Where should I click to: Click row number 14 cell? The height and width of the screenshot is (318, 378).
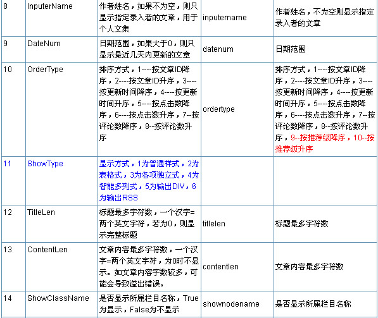click(x=13, y=304)
